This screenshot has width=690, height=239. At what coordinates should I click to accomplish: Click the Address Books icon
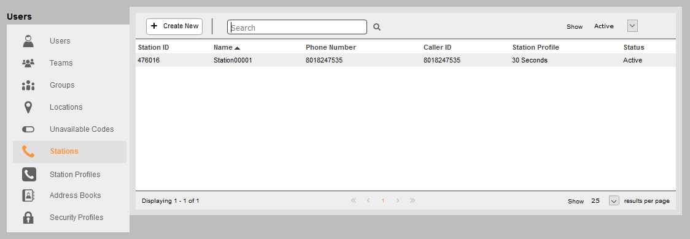coord(29,195)
